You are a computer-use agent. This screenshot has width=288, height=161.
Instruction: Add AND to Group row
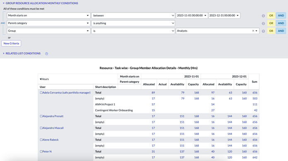(281, 31)
